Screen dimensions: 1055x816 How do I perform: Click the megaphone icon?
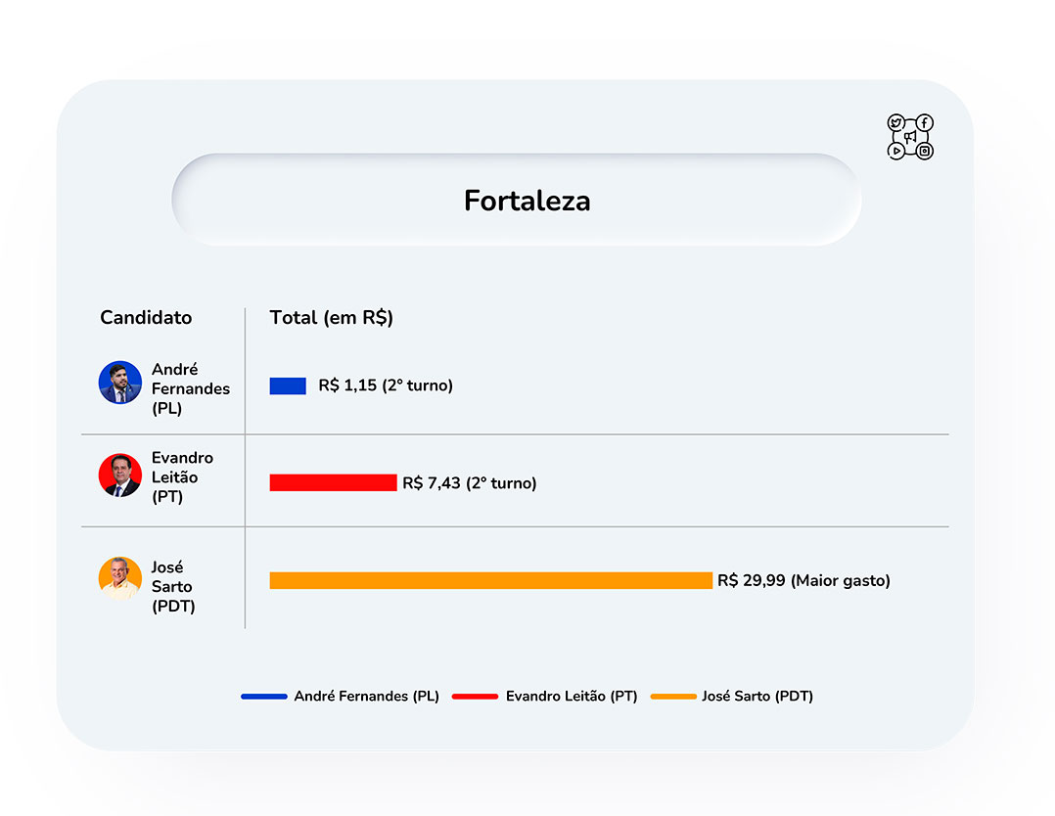(x=910, y=137)
